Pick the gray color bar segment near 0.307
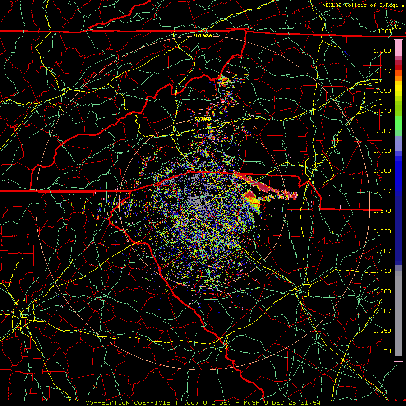This screenshot has width=406, height=406. 398,314
